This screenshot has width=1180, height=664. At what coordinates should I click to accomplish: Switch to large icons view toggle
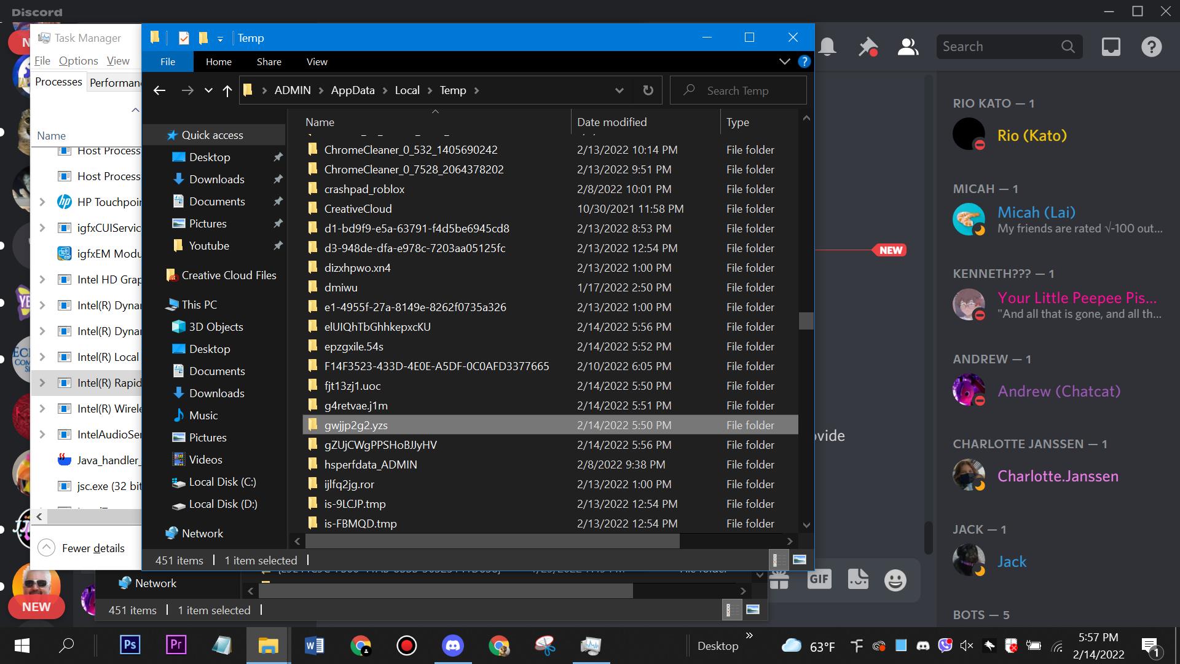[800, 559]
